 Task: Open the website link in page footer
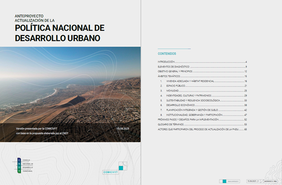233,181
